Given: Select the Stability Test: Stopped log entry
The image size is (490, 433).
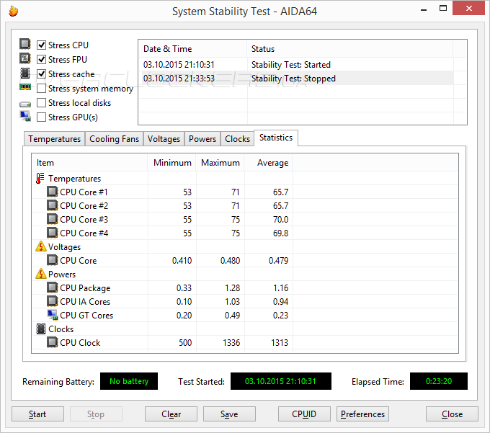Looking at the screenshot, I should (x=296, y=78).
